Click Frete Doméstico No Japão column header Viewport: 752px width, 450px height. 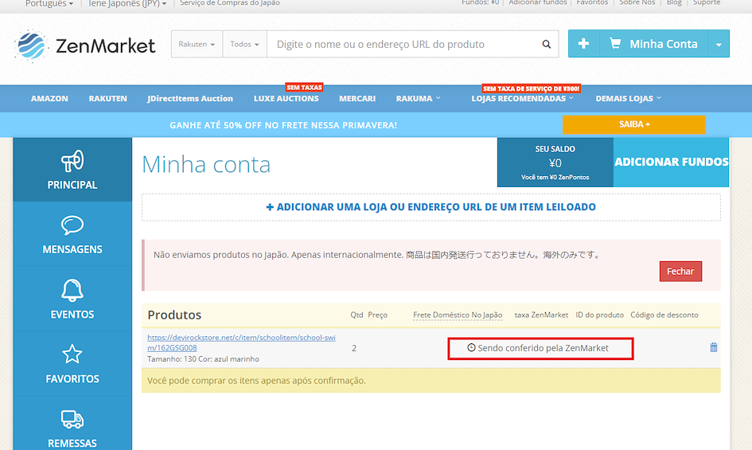click(458, 315)
